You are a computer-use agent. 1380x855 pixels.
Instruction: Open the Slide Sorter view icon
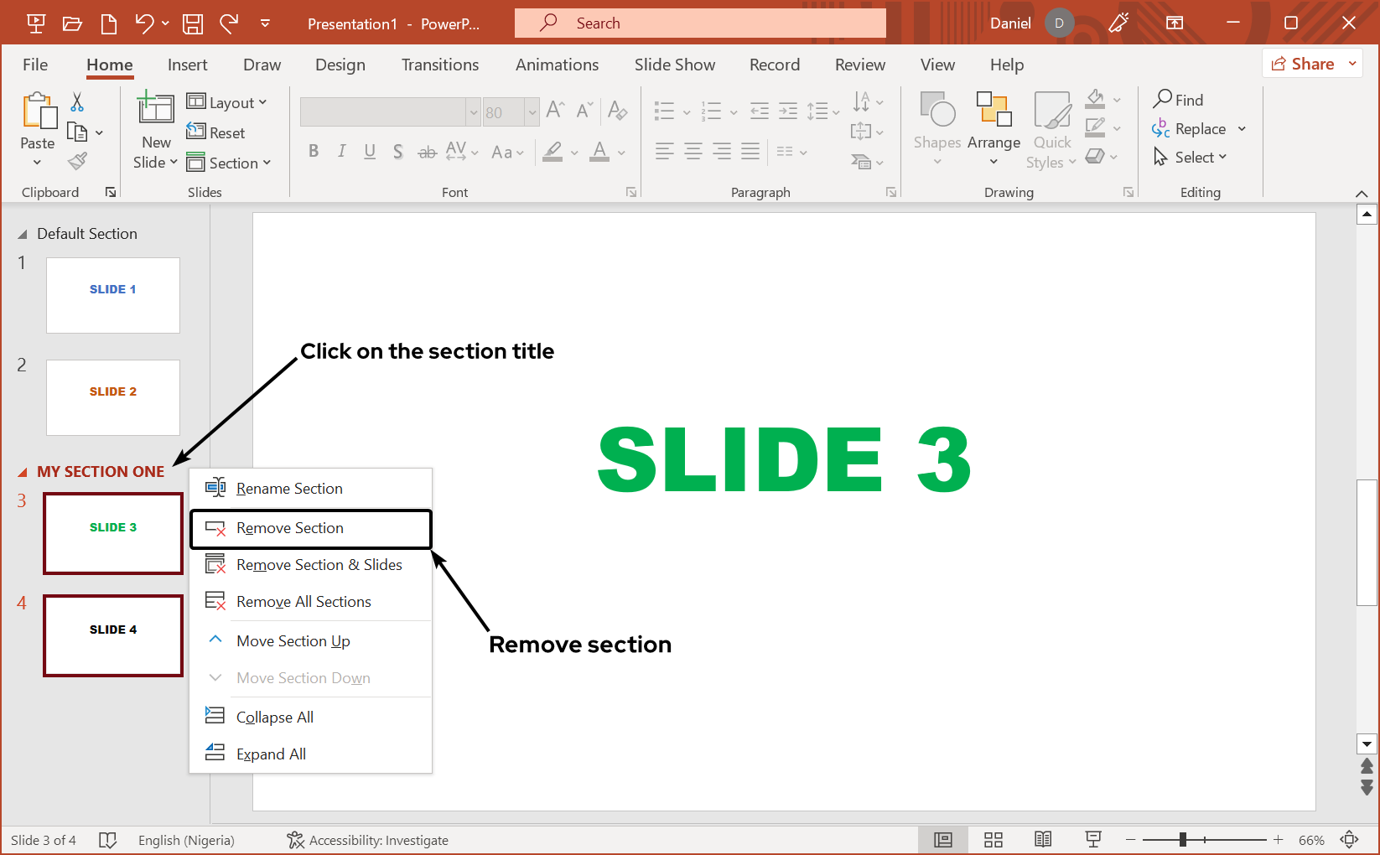993,840
